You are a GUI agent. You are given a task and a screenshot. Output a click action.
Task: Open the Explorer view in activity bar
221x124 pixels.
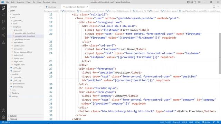pos(3,8)
